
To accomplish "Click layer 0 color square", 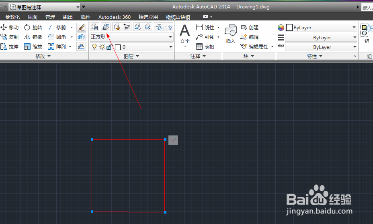I will tap(118, 47).
